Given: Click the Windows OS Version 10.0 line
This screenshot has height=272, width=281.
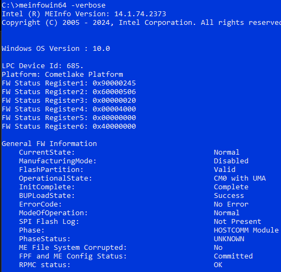Looking at the screenshot, I should pyautogui.click(x=56, y=49).
